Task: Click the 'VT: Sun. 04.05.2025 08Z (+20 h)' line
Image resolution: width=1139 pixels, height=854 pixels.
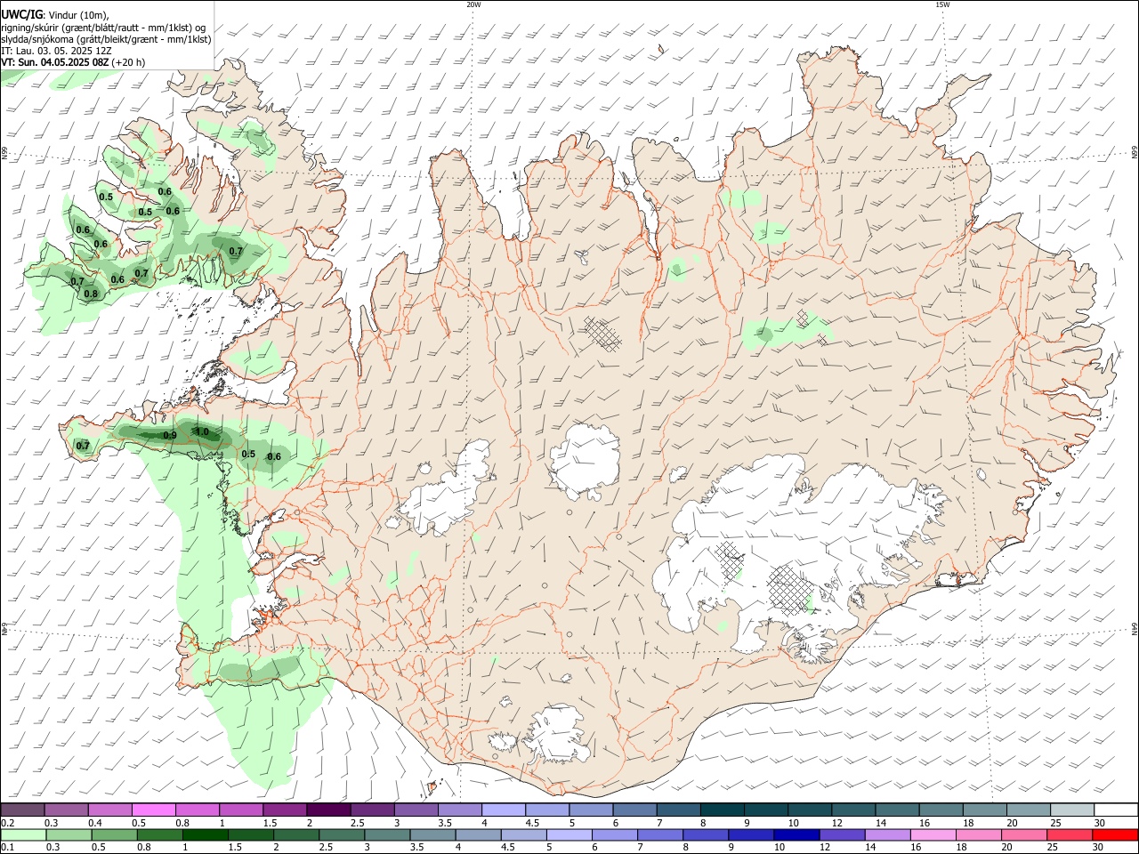Action: click(73, 62)
